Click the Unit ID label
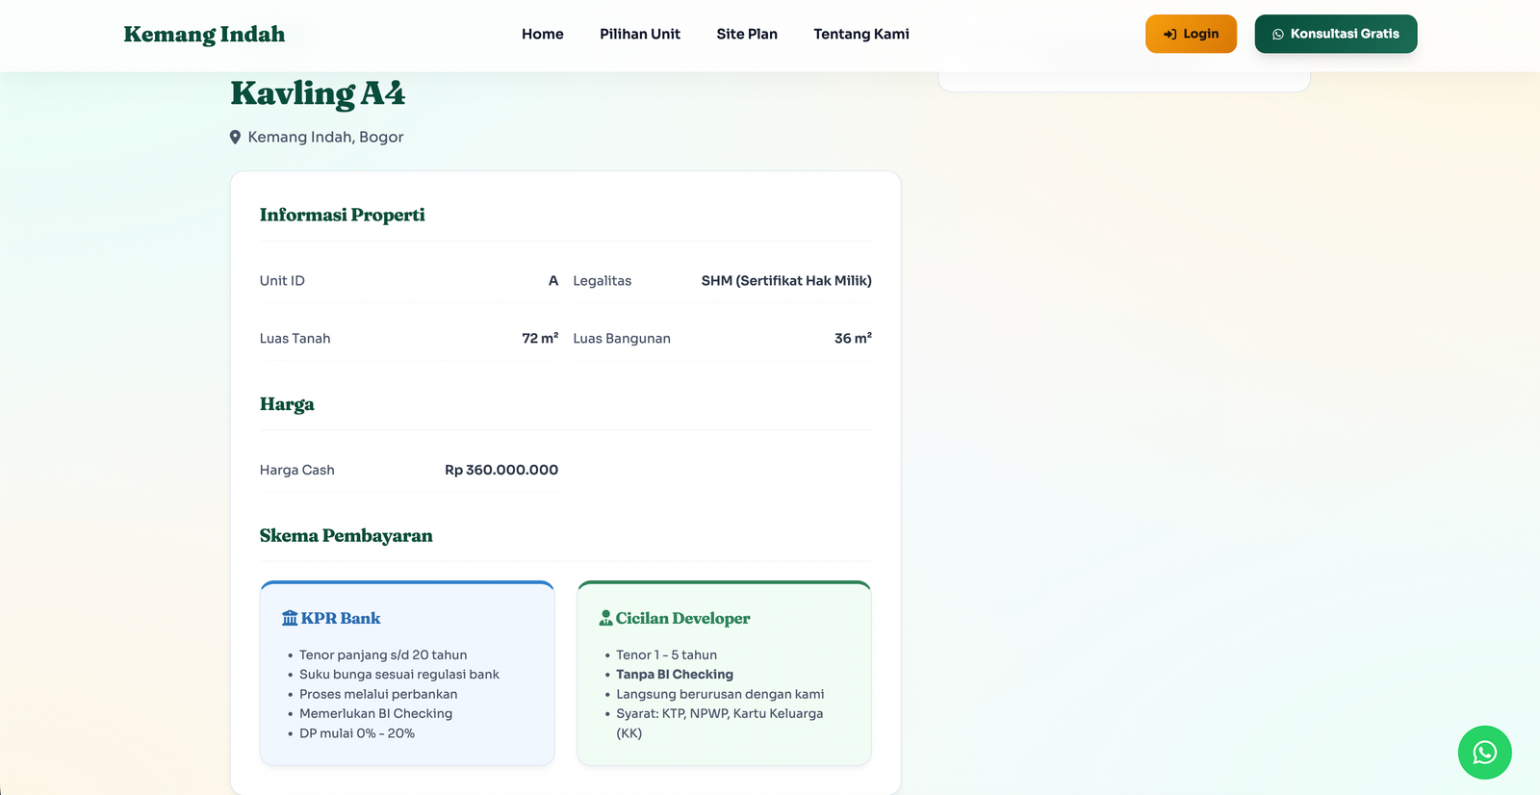The image size is (1540, 795). click(282, 281)
